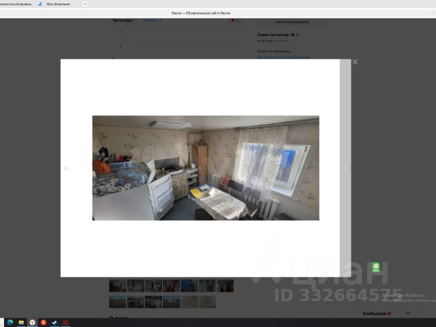Close the photo viewer with the X
The height and width of the screenshot is (327, 436).
(355, 62)
